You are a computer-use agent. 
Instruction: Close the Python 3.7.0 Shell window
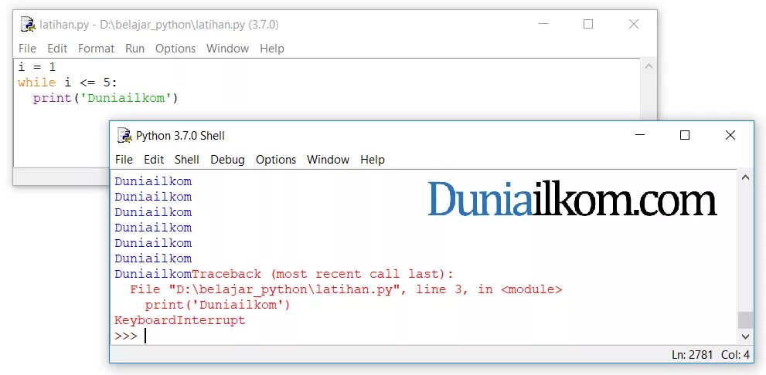[730, 135]
